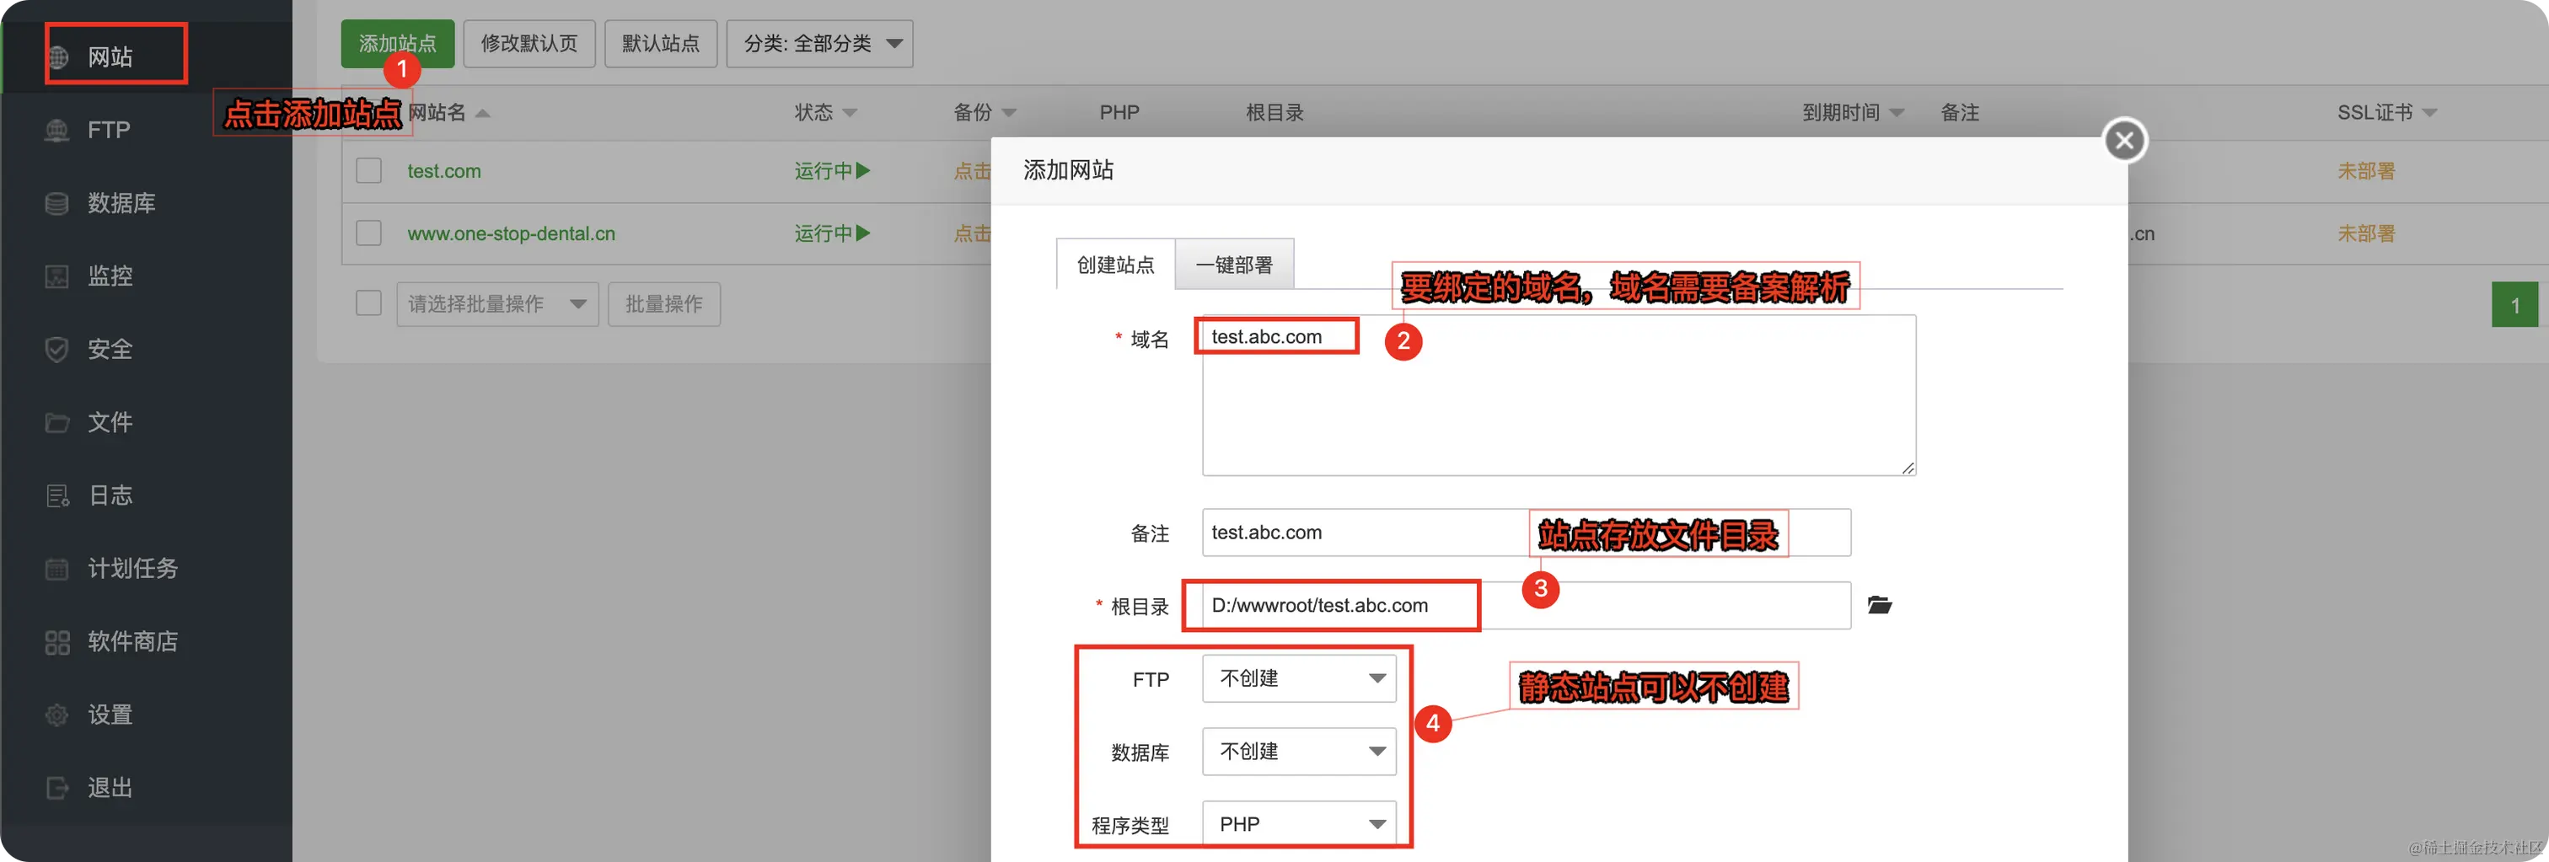Open the 分类: 全部分类 filter dropdown
This screenshot has height=862, width=2549.
pyautogui.click(x=819, y=44)
